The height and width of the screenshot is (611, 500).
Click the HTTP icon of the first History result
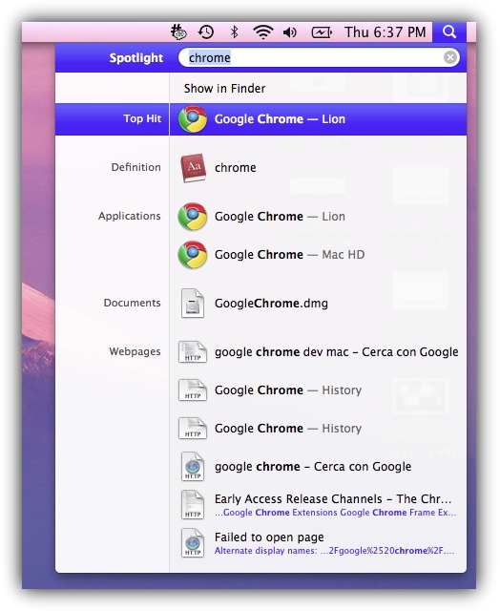coord(193,390)
